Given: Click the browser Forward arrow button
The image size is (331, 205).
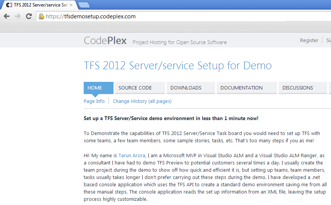Looking at the screenshot, I should pyautogui.click(x=18, y=16).
